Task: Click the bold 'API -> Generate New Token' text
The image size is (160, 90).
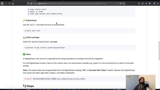Action: (x=94, y=70)
